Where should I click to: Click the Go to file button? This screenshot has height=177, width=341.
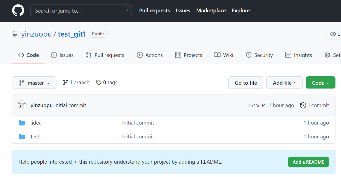point(246,83)
